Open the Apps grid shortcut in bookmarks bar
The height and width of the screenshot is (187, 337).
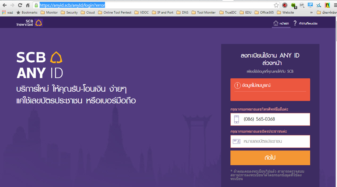(7, 13)
